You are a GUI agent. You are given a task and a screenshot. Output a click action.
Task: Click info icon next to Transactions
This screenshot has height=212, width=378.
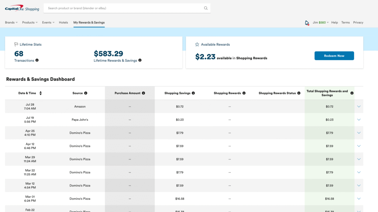point(37,61)
